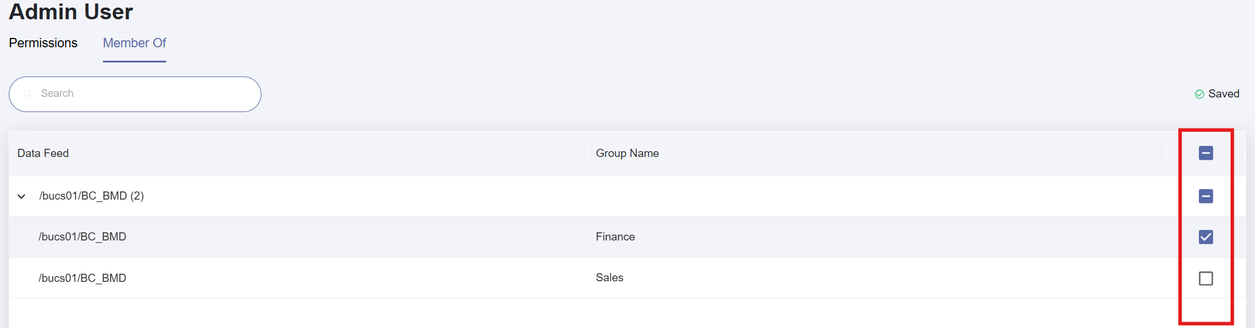Select the /bucs01/BC_BMD (2) group row label
Viewport: 1255px width, 328px height.
click(x=91, y=196)
